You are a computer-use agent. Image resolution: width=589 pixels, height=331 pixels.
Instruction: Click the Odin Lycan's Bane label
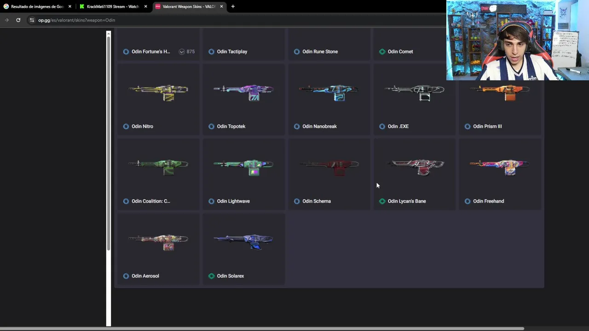[x=407, y=201]
